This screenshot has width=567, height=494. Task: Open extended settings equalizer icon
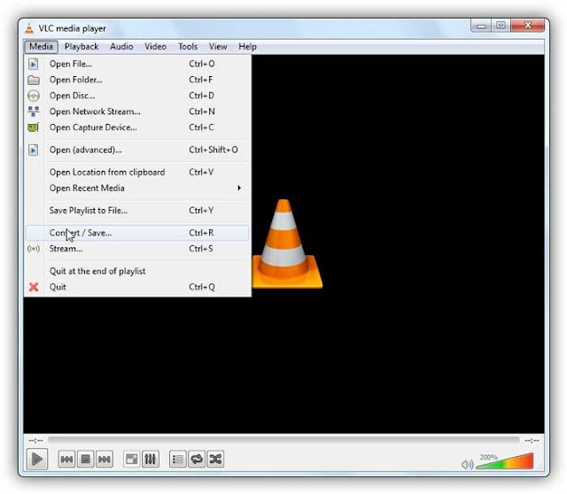coord(151,459)
